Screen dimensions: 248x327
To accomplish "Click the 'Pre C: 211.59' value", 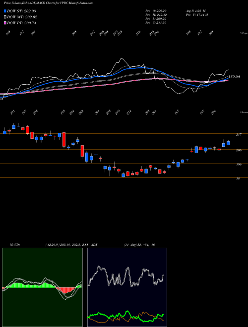I will pyautogui.click(x=156, y=23).
